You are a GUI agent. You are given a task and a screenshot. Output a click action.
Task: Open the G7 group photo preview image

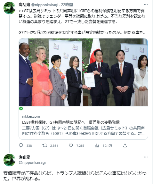click(83, 72)
